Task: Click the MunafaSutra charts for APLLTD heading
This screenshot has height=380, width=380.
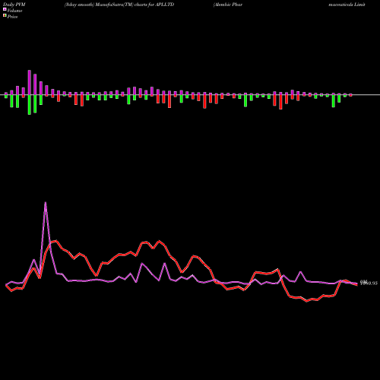Action: [x=119, y=5]
